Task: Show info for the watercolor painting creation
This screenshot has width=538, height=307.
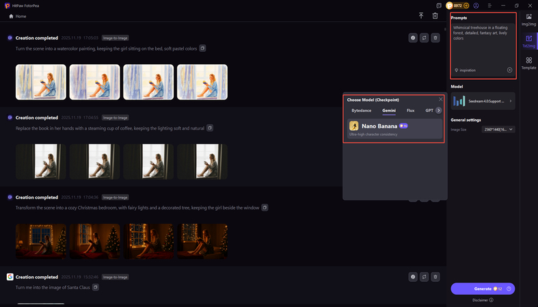Action: tap(413, 38)
